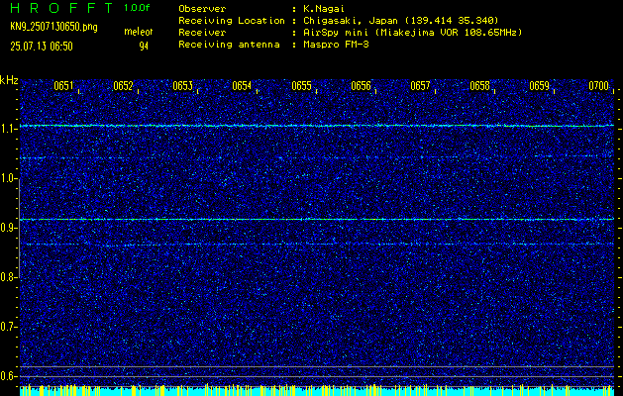Click the strong carrier line near 1.1 kHz
The image size is (623, 396).
[317, 126]
